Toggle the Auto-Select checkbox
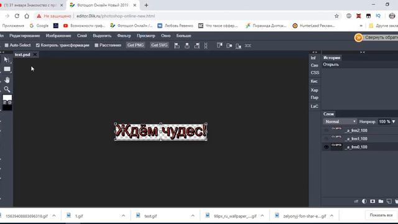Viewport: 398px width, 224px height. click(6, 45)
